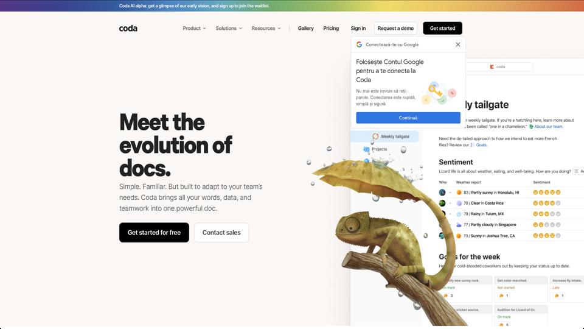
Task: Open the Pricing page
Action: coord(331,29)
